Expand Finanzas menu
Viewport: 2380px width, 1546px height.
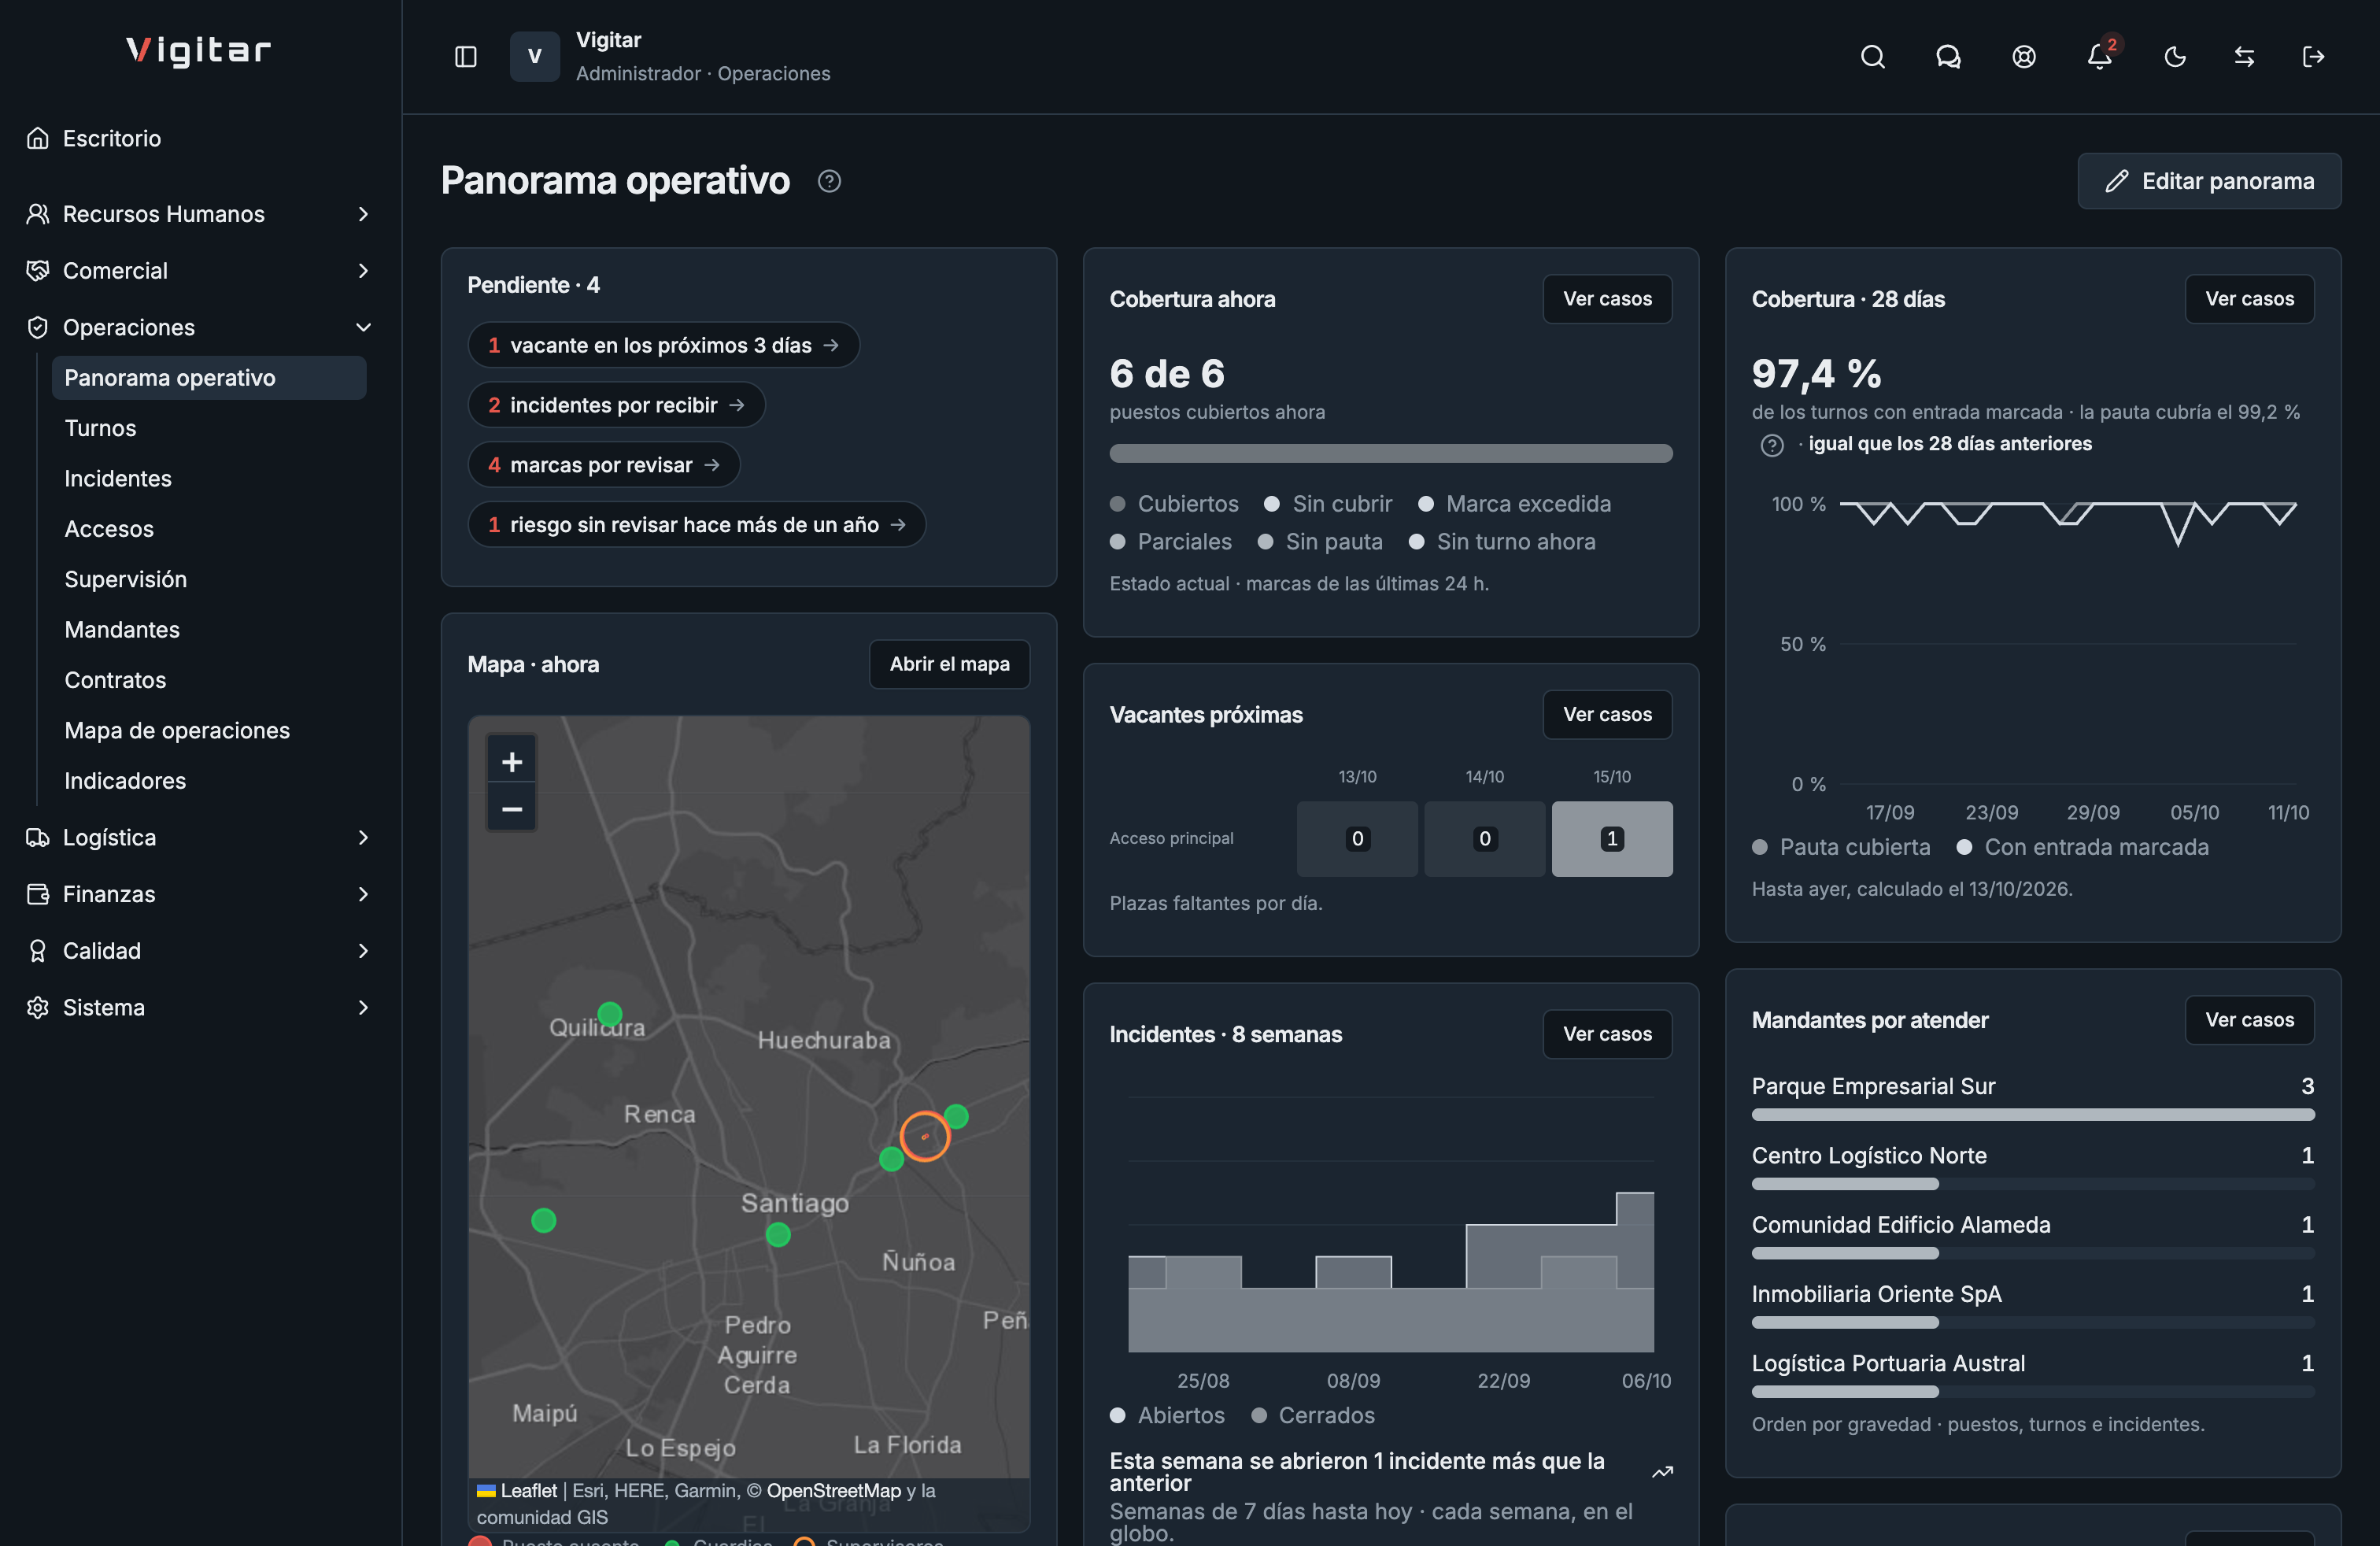(x=200, y=894)
